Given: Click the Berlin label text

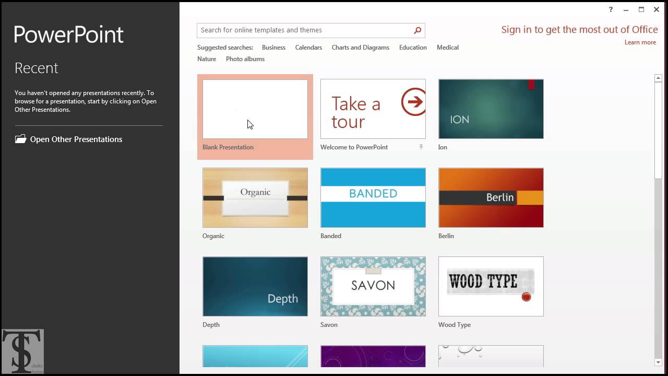Looking at the screenshot, I should coord(446,236).
